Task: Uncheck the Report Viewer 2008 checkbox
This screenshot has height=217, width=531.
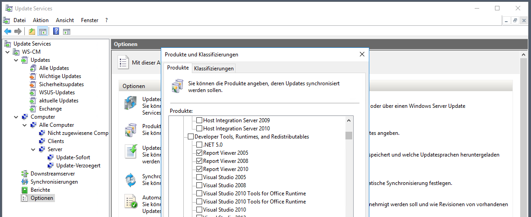Action: click(200, 161)
